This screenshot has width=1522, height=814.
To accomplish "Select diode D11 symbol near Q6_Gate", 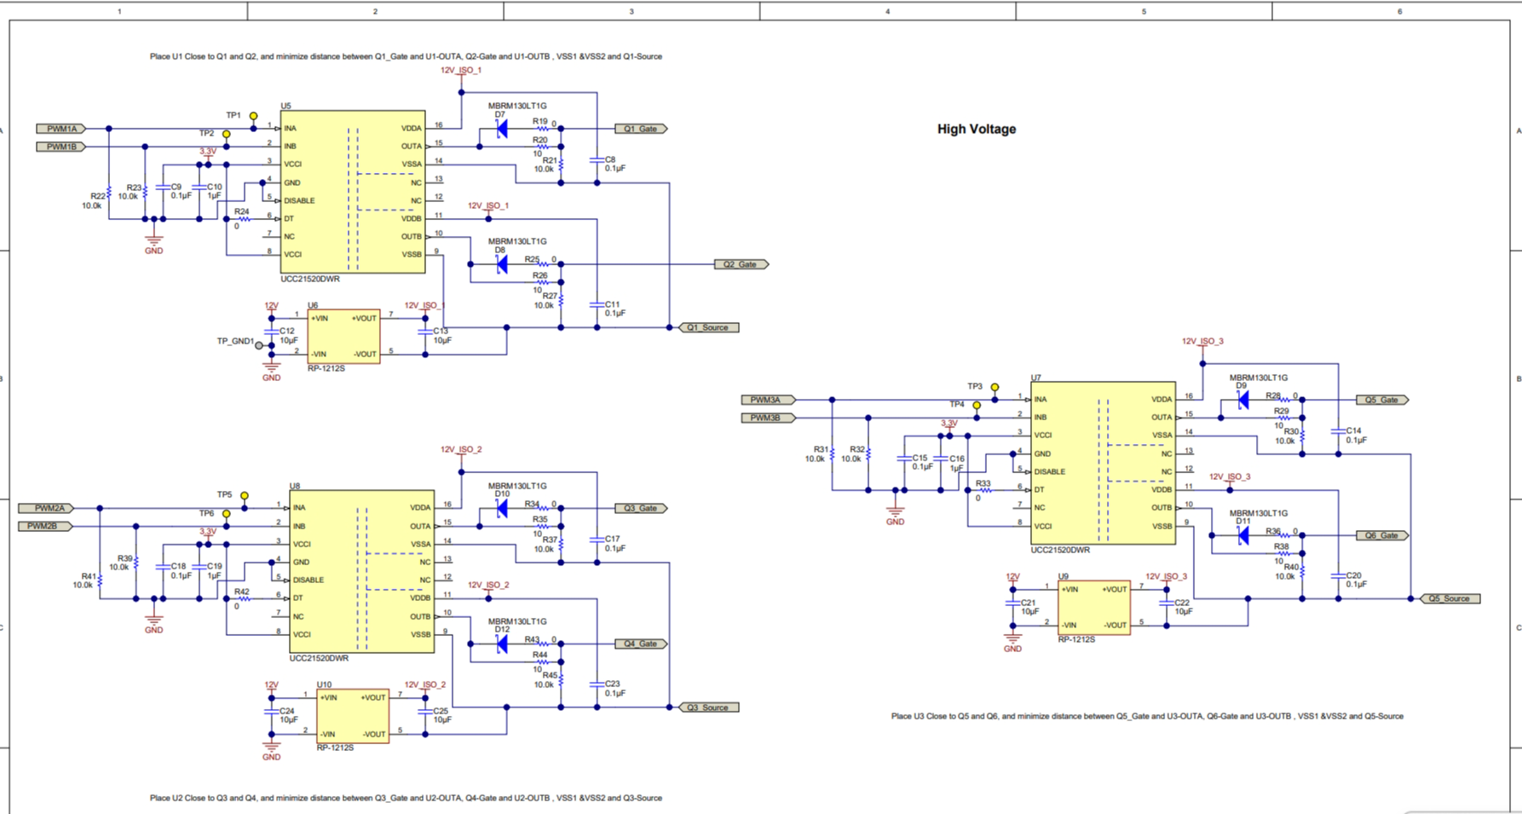I will coord(1243,535).
